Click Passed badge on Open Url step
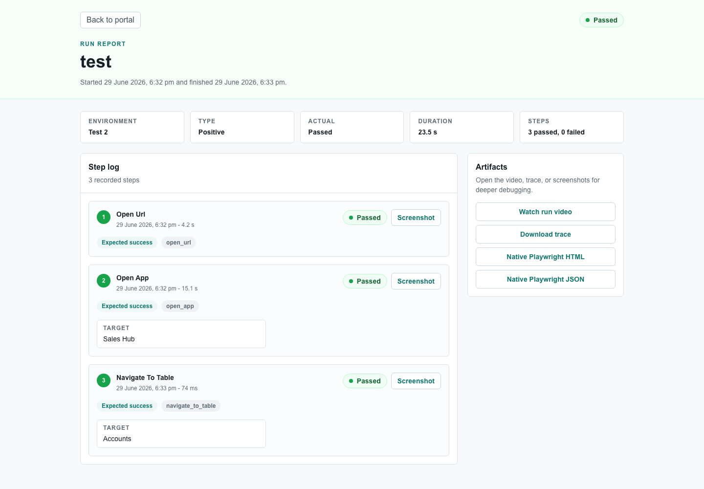Viewport: 704px width, 489px height. (365, 218)
